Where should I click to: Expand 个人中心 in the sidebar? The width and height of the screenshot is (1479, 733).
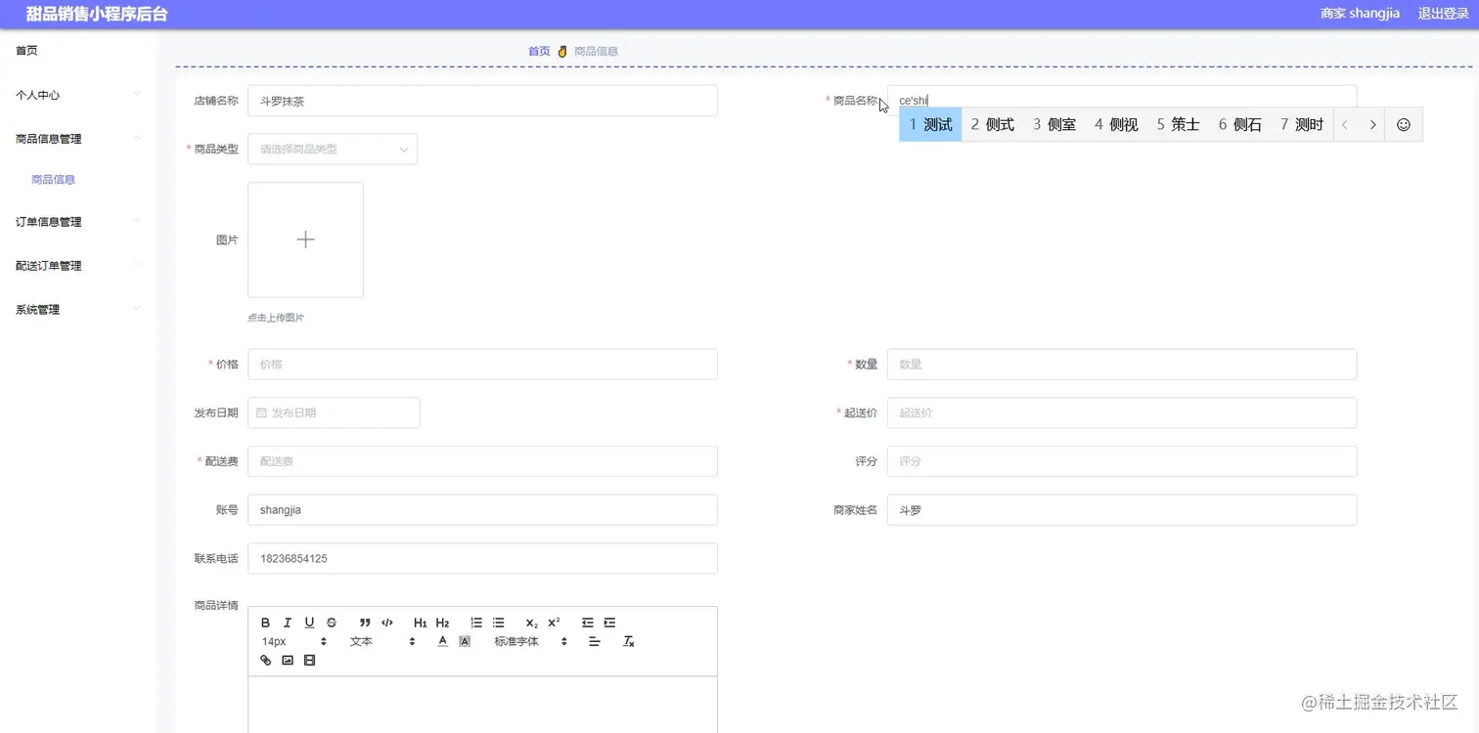tap(78, 95)
